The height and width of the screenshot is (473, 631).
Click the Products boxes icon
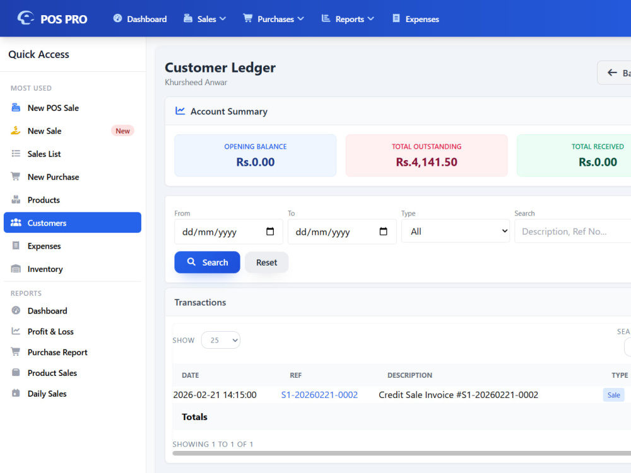(16, 199)
